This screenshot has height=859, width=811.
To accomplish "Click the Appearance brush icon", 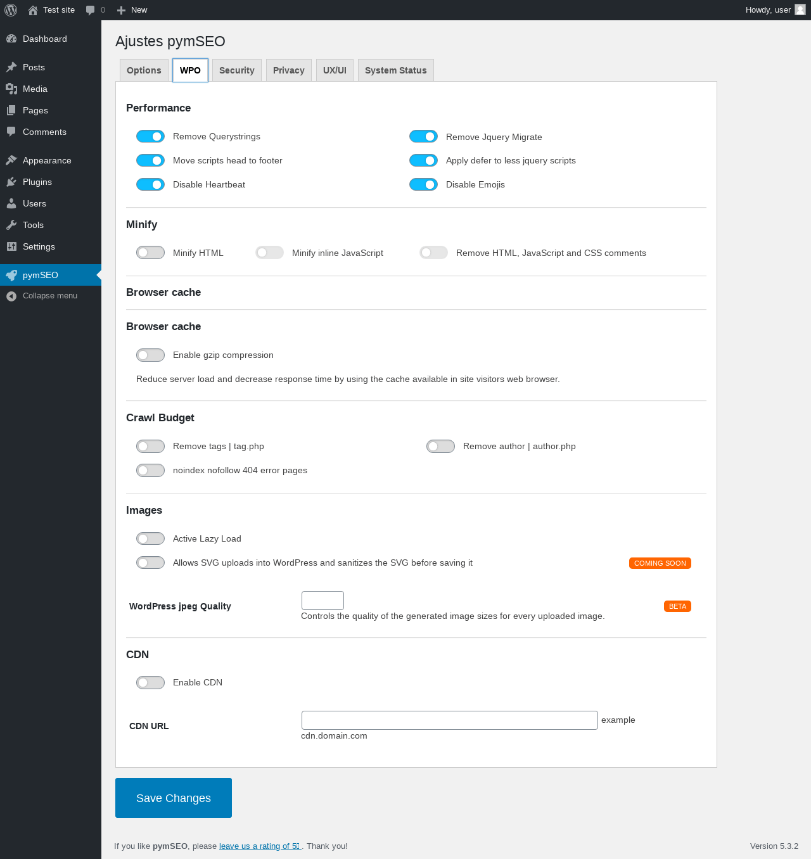I will point(11,160).
